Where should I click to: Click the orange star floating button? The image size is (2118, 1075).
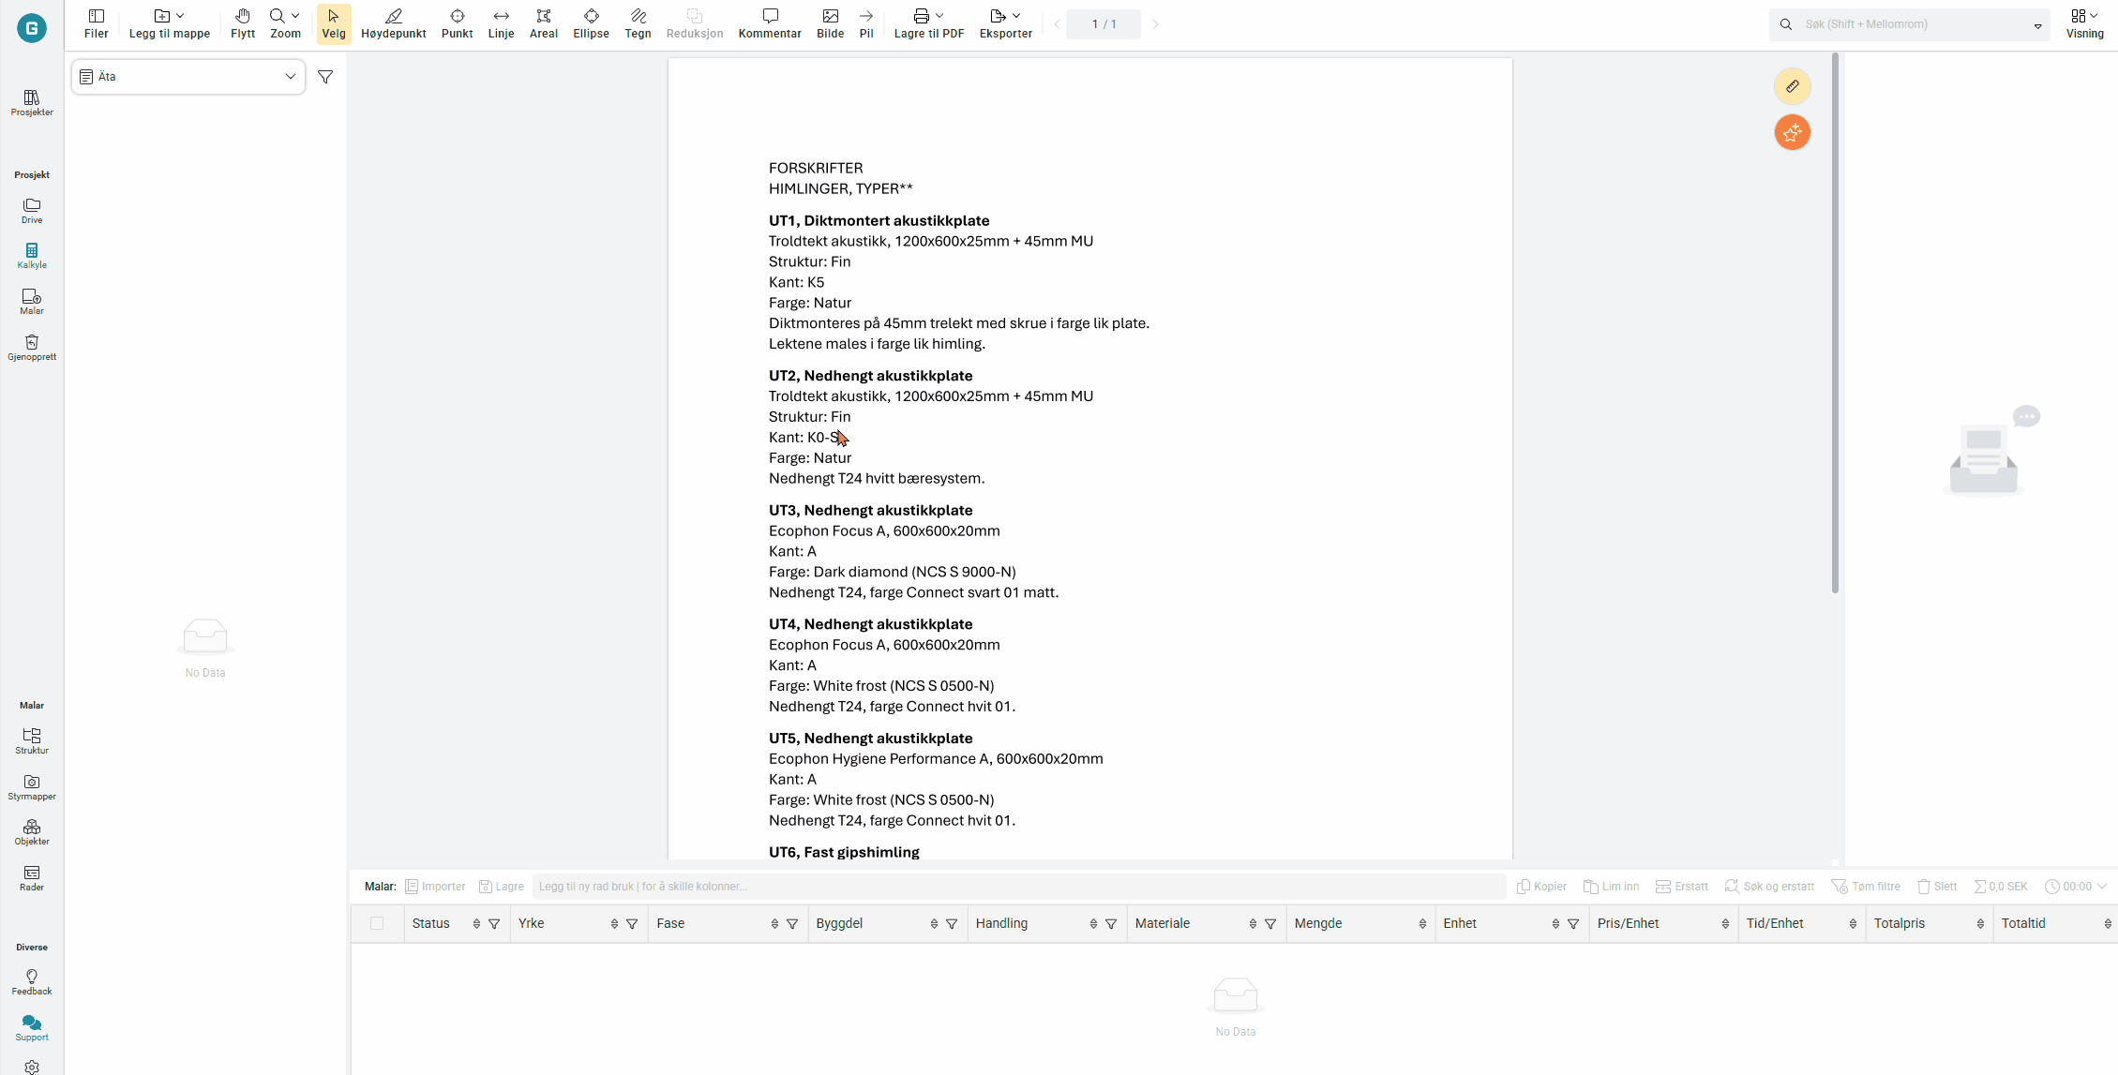[1792, 132]
